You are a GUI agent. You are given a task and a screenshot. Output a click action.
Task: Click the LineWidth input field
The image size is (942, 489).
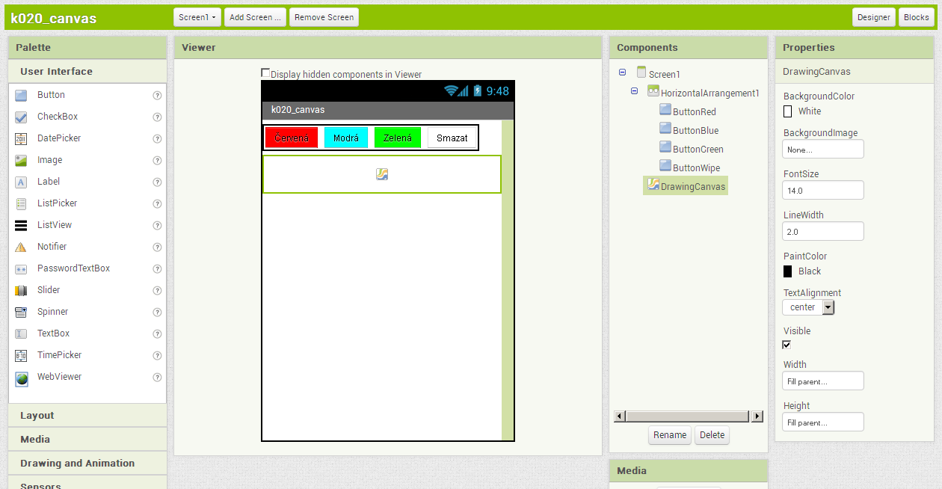(x=823, y=232)
